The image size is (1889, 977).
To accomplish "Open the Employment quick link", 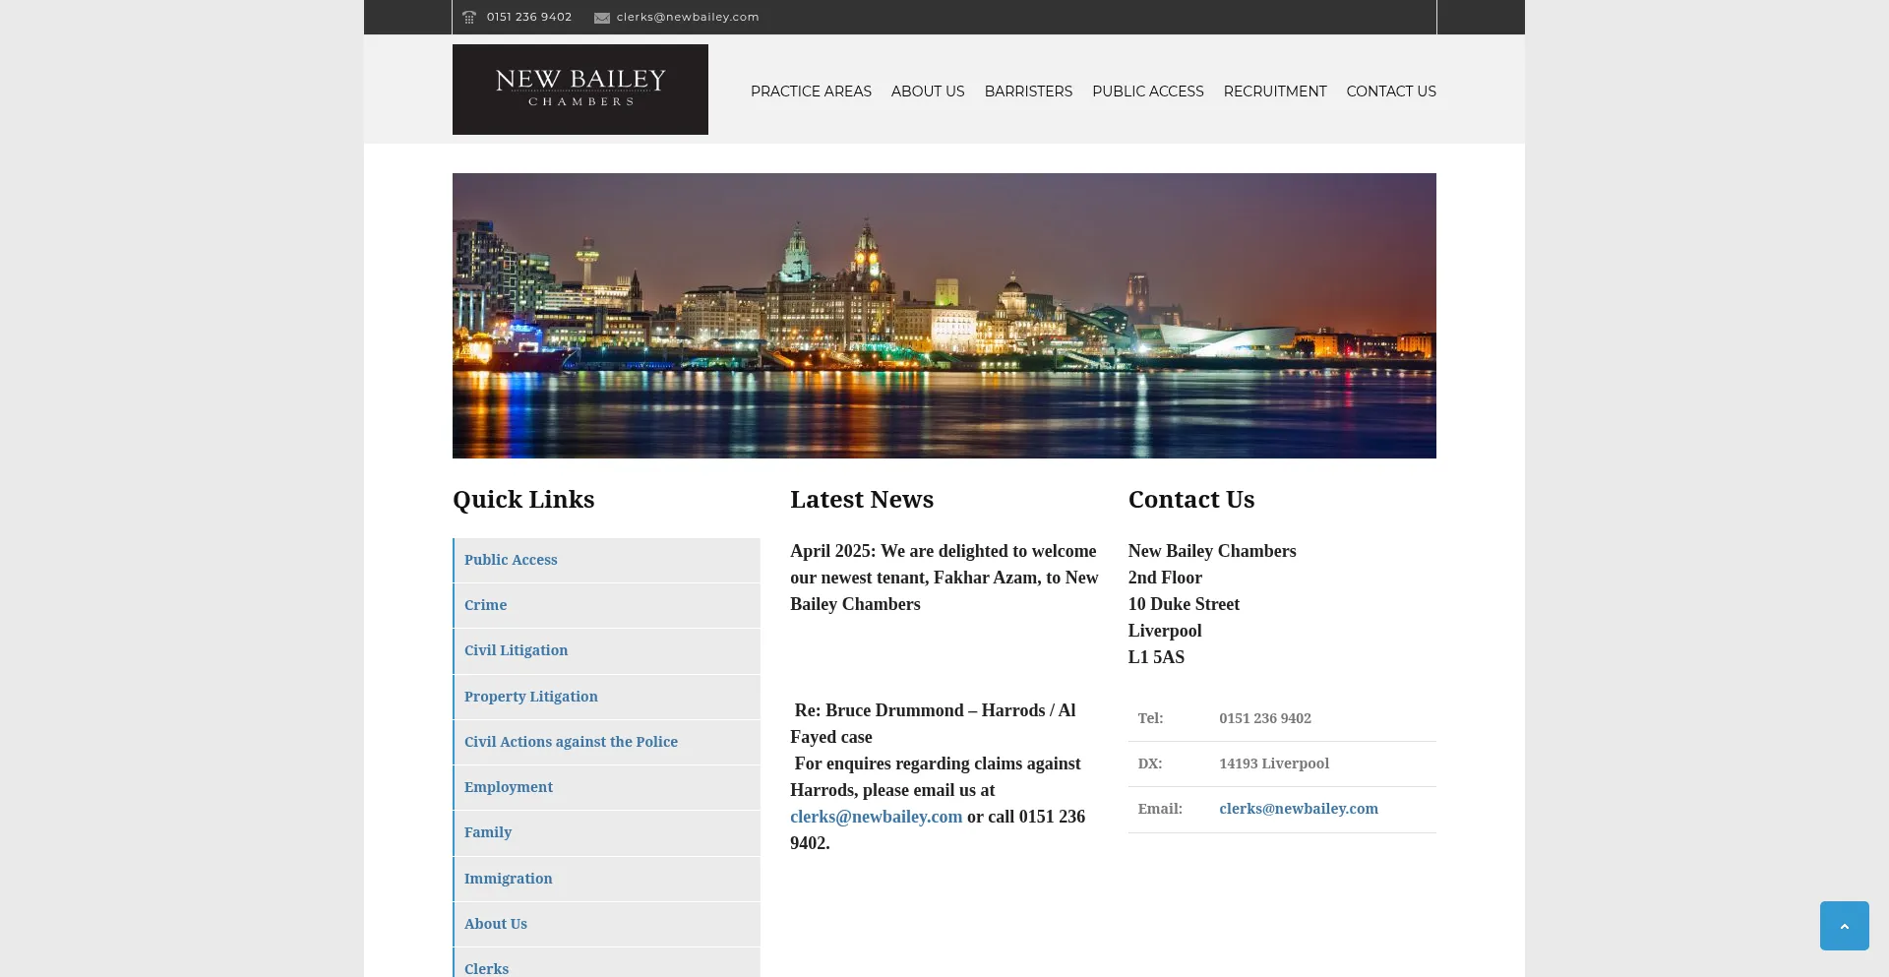I will click(x=509, y=787).
